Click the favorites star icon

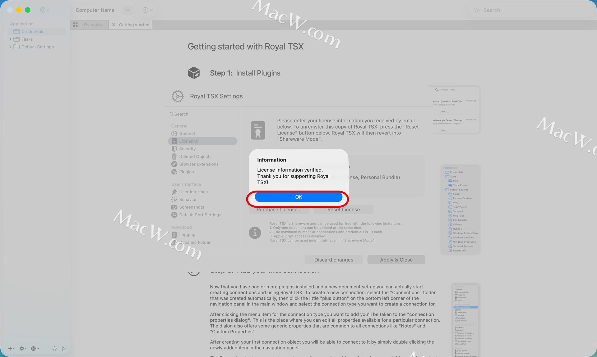54,349
